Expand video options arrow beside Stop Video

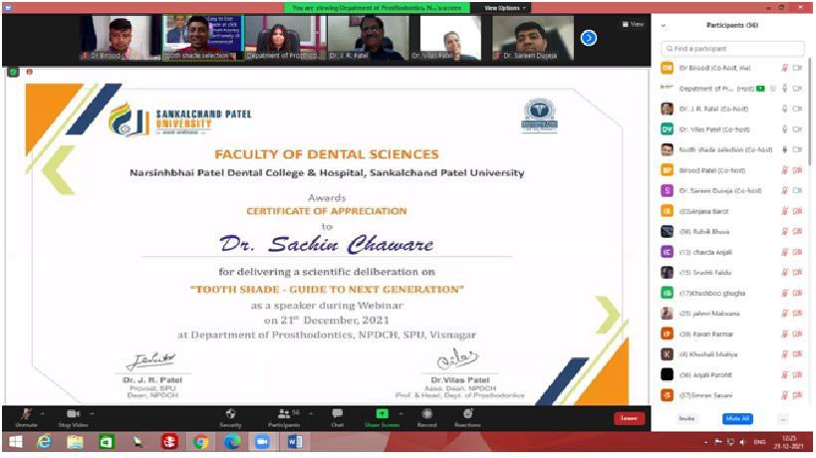click(92, 414)
